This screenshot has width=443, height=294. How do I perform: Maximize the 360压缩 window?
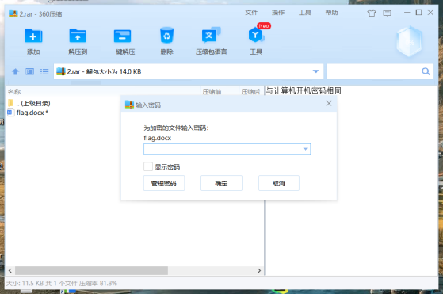click(418, 13)
